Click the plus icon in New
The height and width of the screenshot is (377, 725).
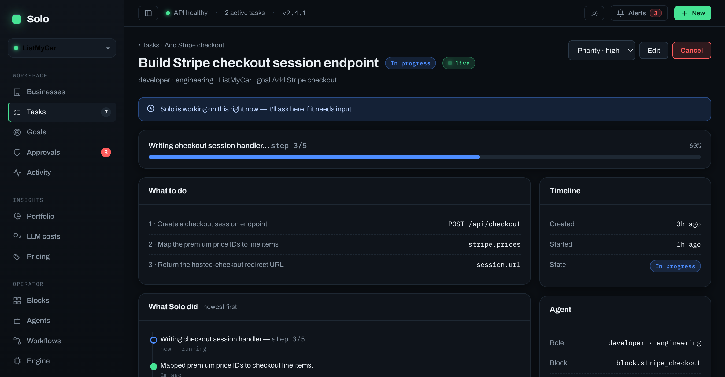(x=684, y=13)
